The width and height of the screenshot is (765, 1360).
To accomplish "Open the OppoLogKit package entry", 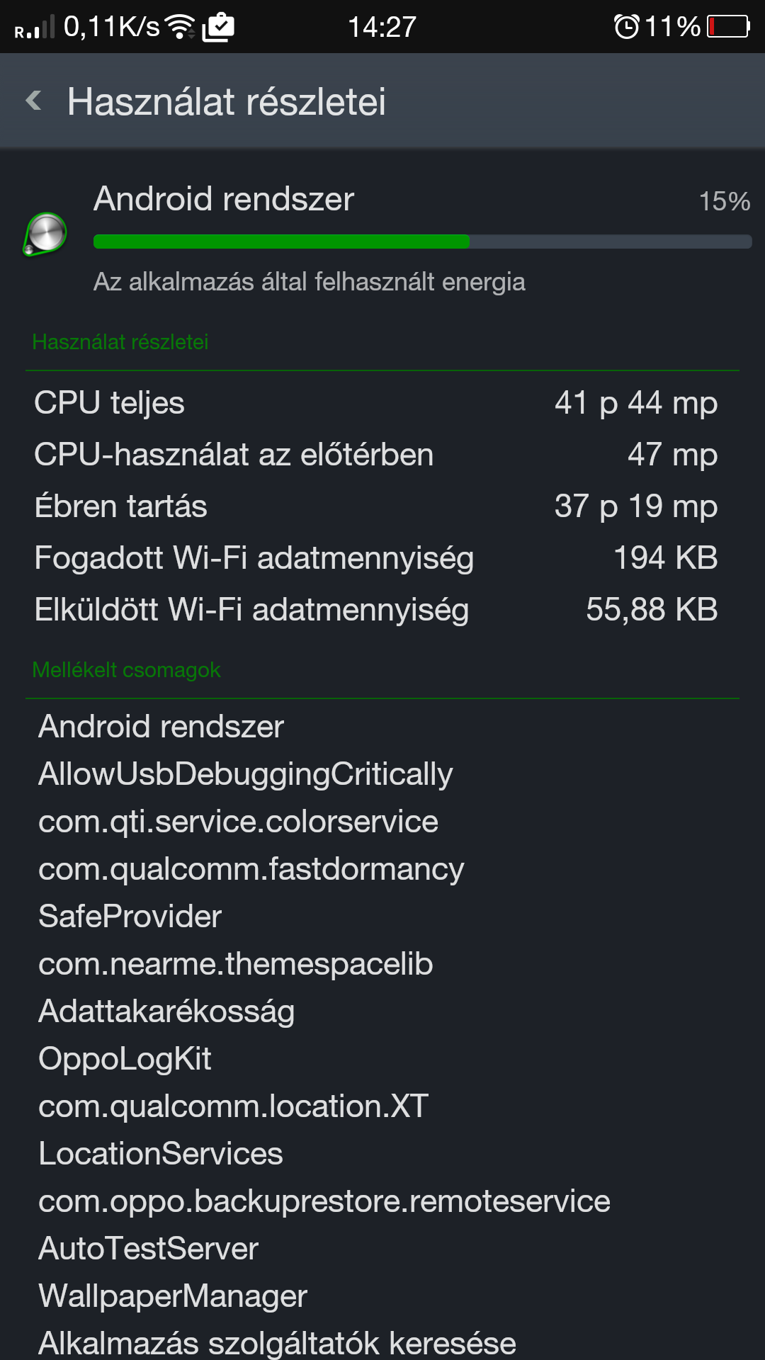I will coord(125,1059).
